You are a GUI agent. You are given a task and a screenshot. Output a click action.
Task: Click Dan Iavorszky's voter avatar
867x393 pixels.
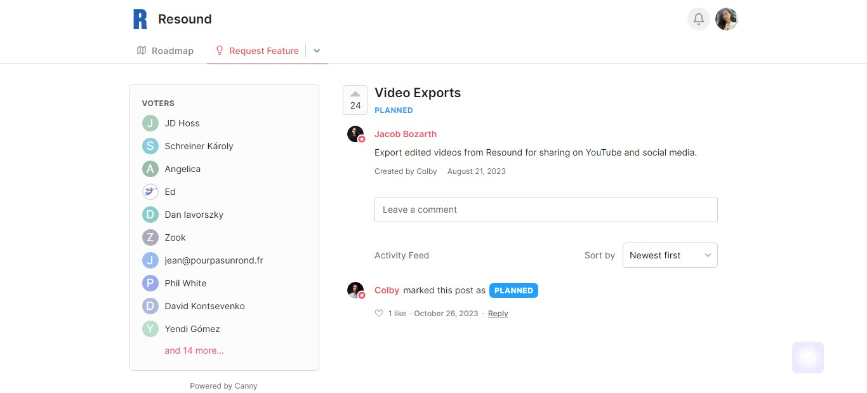(x=150, y=215)
